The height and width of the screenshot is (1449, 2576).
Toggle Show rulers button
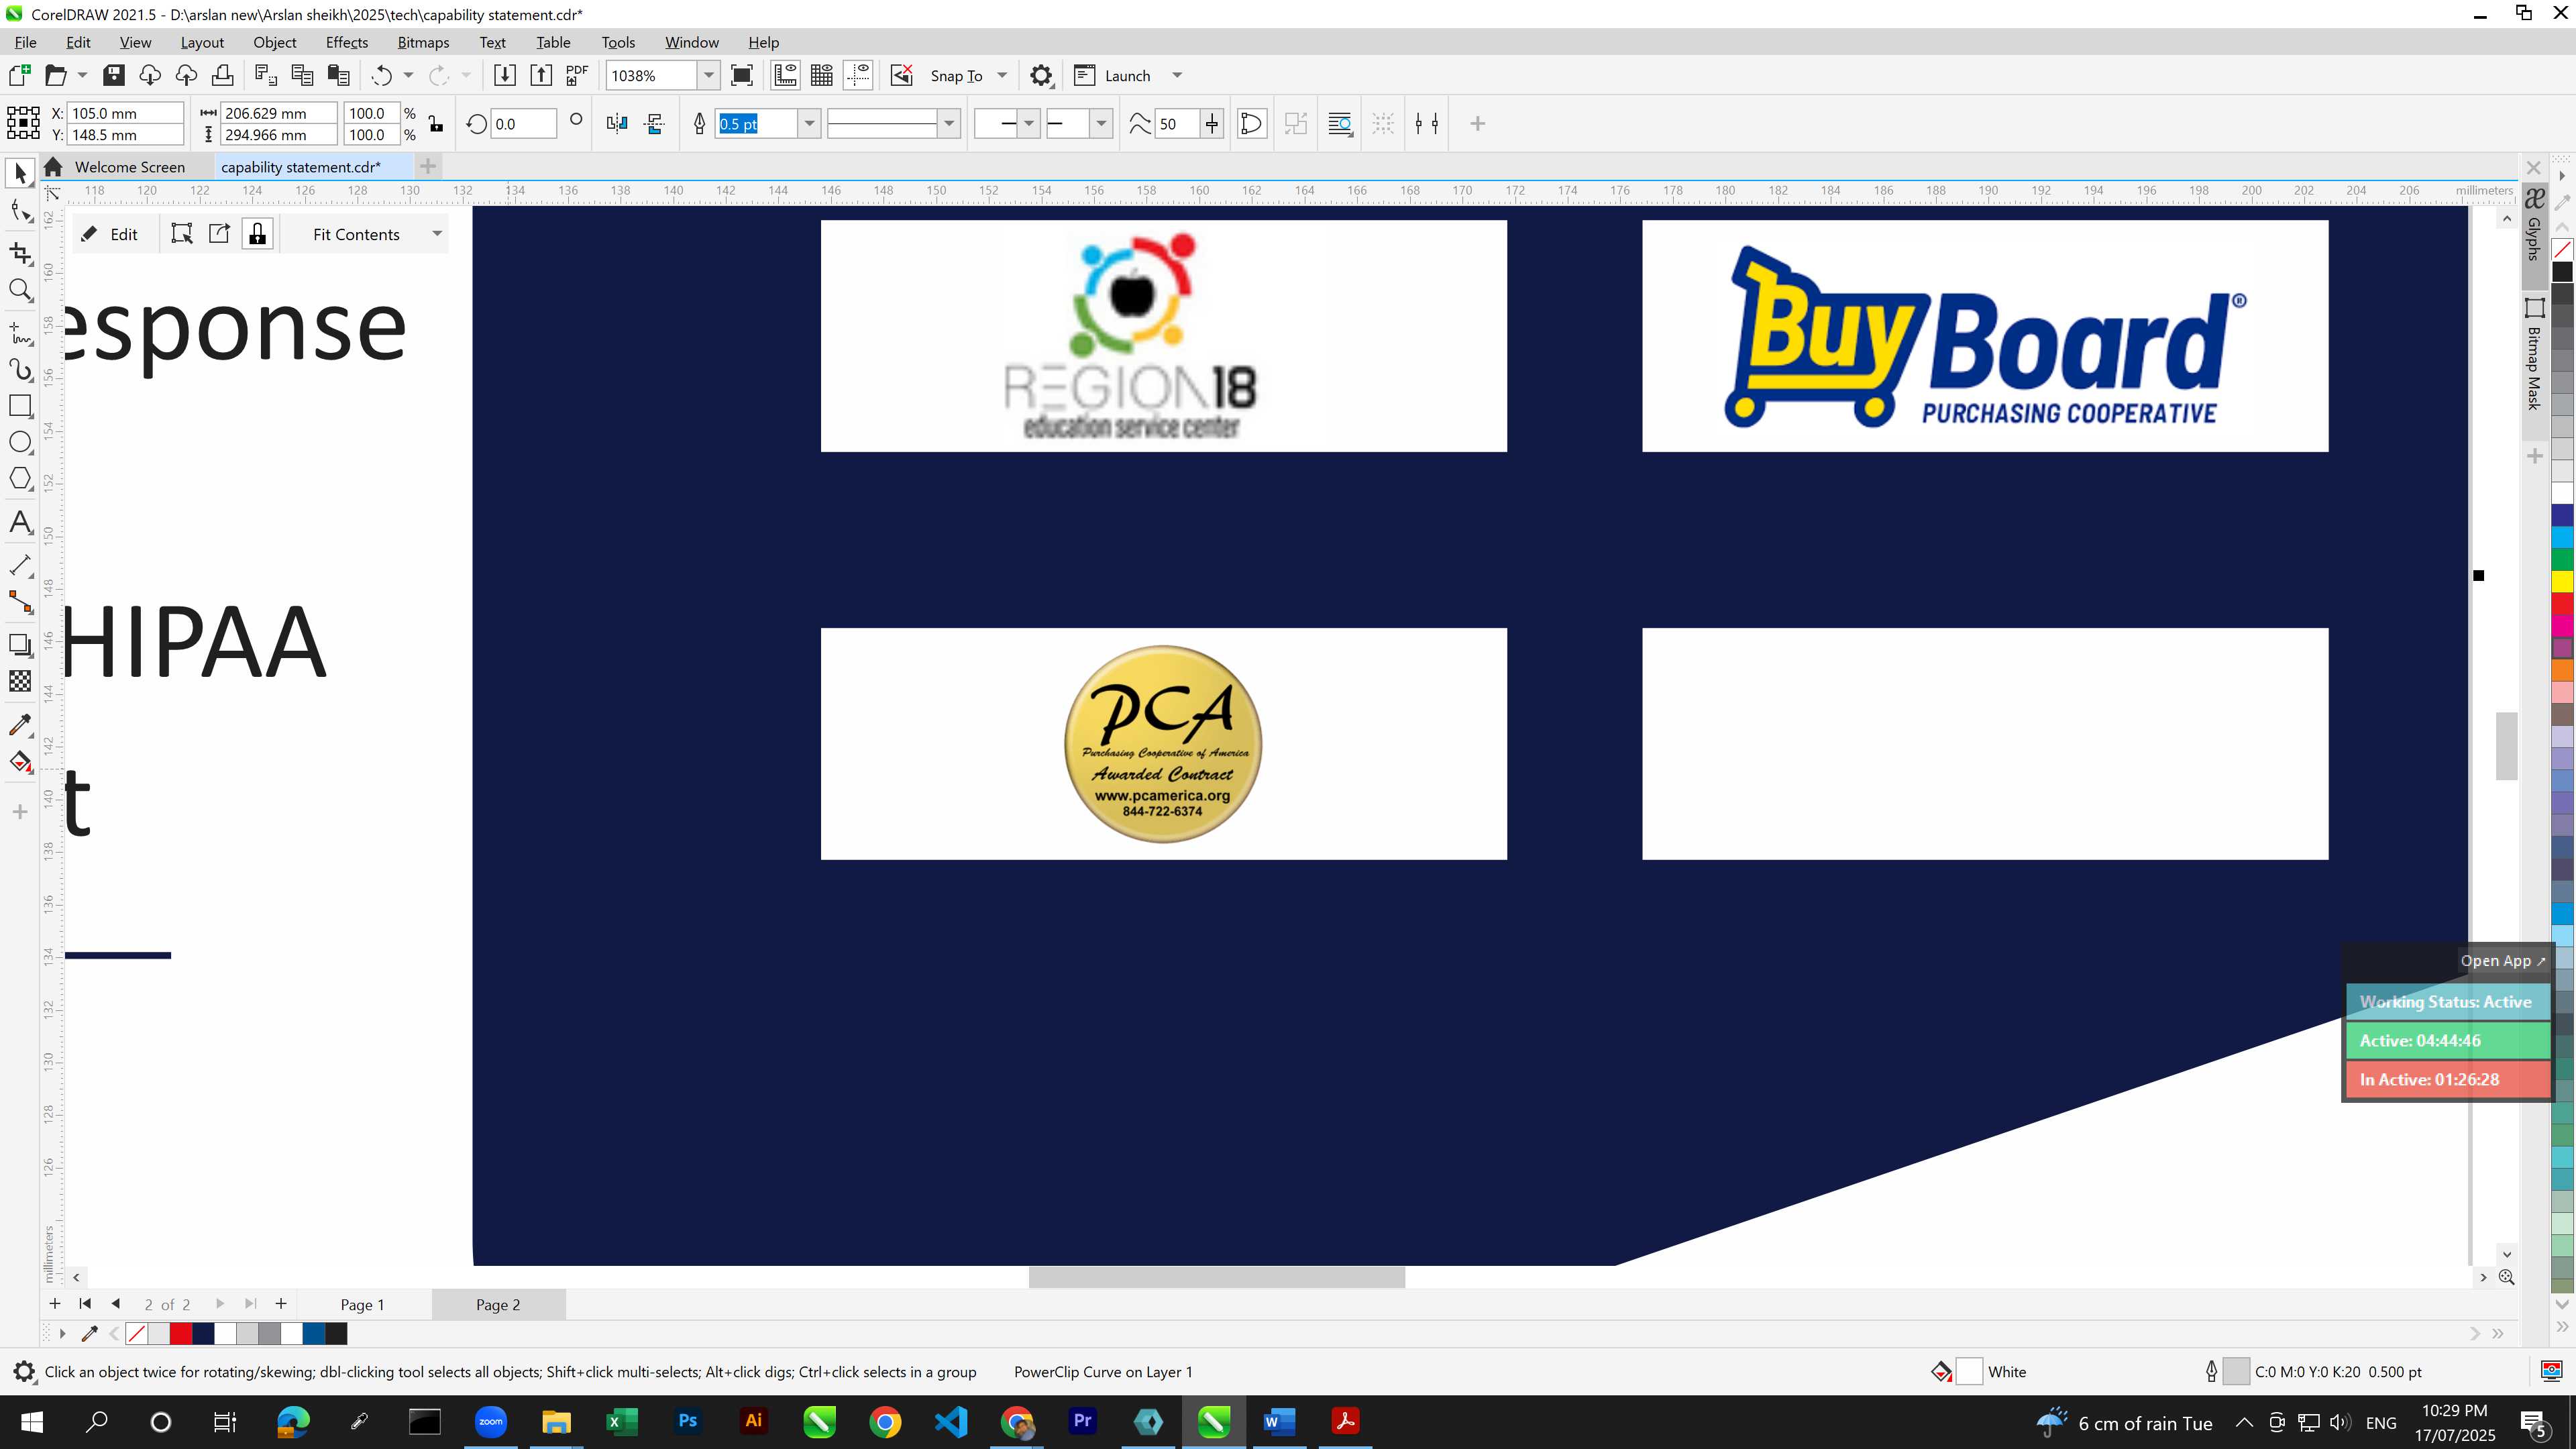click(x=785, y=75)
